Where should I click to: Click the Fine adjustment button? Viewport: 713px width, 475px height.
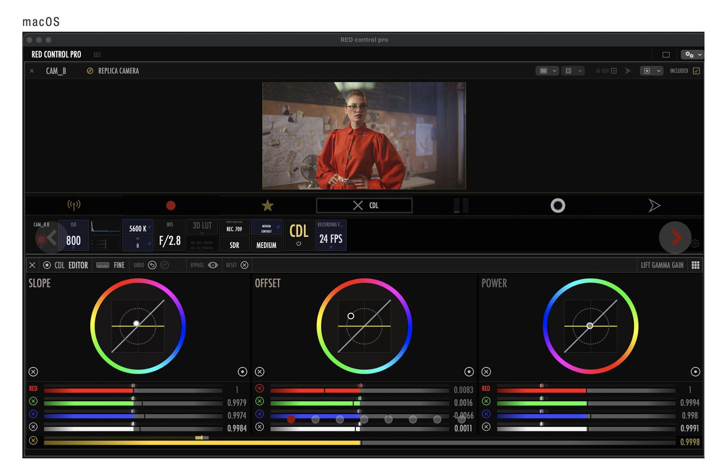(x=111, y=265)
